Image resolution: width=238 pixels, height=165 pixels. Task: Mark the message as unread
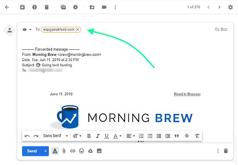tap(63, 7)
